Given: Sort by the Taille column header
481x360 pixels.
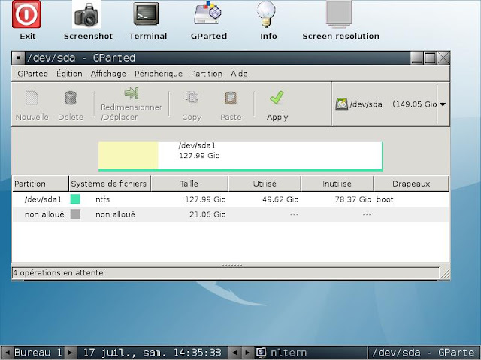Looking at the screenshot, I should point(189,184).
